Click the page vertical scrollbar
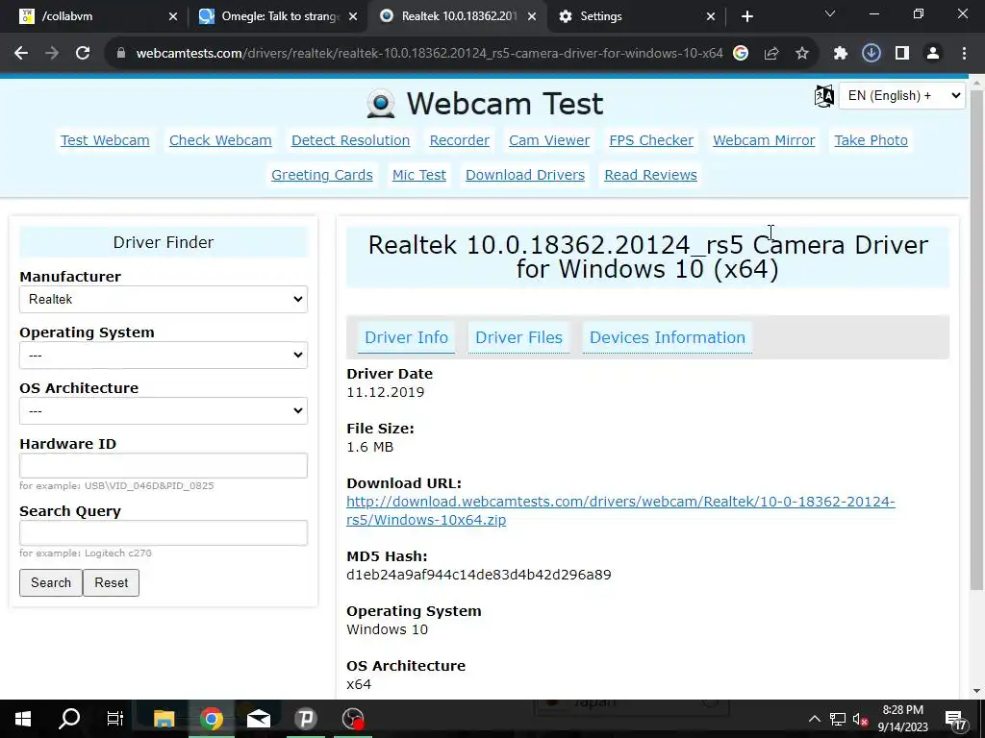985x738 pixels. 976,339
